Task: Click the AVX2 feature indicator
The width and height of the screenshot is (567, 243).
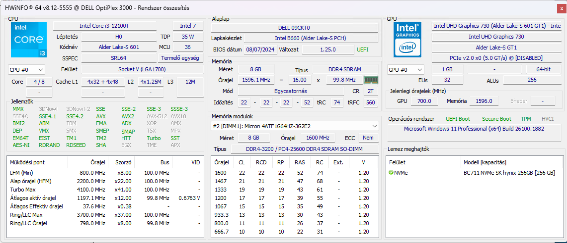Action: pyautogui.click(x=128, y=116)
